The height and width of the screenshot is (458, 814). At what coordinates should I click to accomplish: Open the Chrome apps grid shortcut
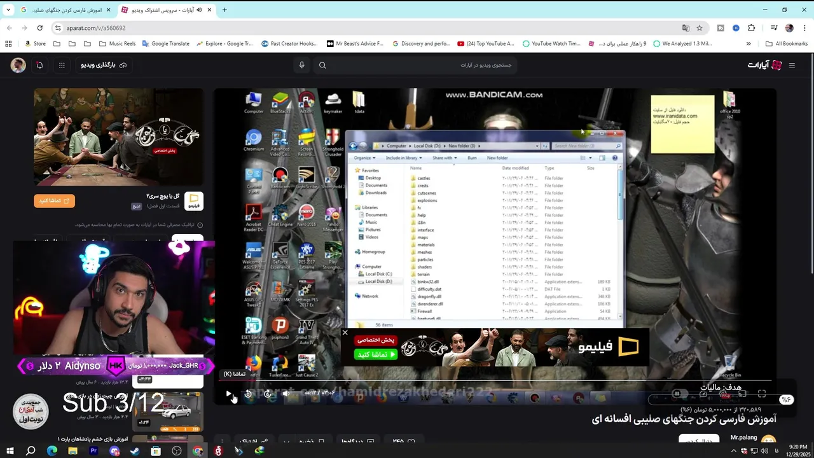[8, 44]
